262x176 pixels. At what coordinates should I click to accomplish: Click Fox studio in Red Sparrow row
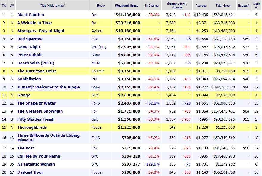pyautogui.click(x=94, y=39)
